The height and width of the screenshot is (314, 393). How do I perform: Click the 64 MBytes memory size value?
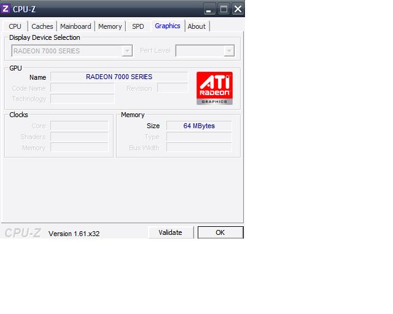[x=199, y=126]
